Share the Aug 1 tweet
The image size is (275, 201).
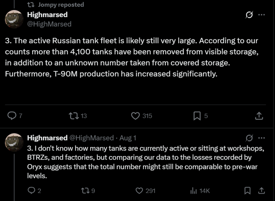pos(262,191)
